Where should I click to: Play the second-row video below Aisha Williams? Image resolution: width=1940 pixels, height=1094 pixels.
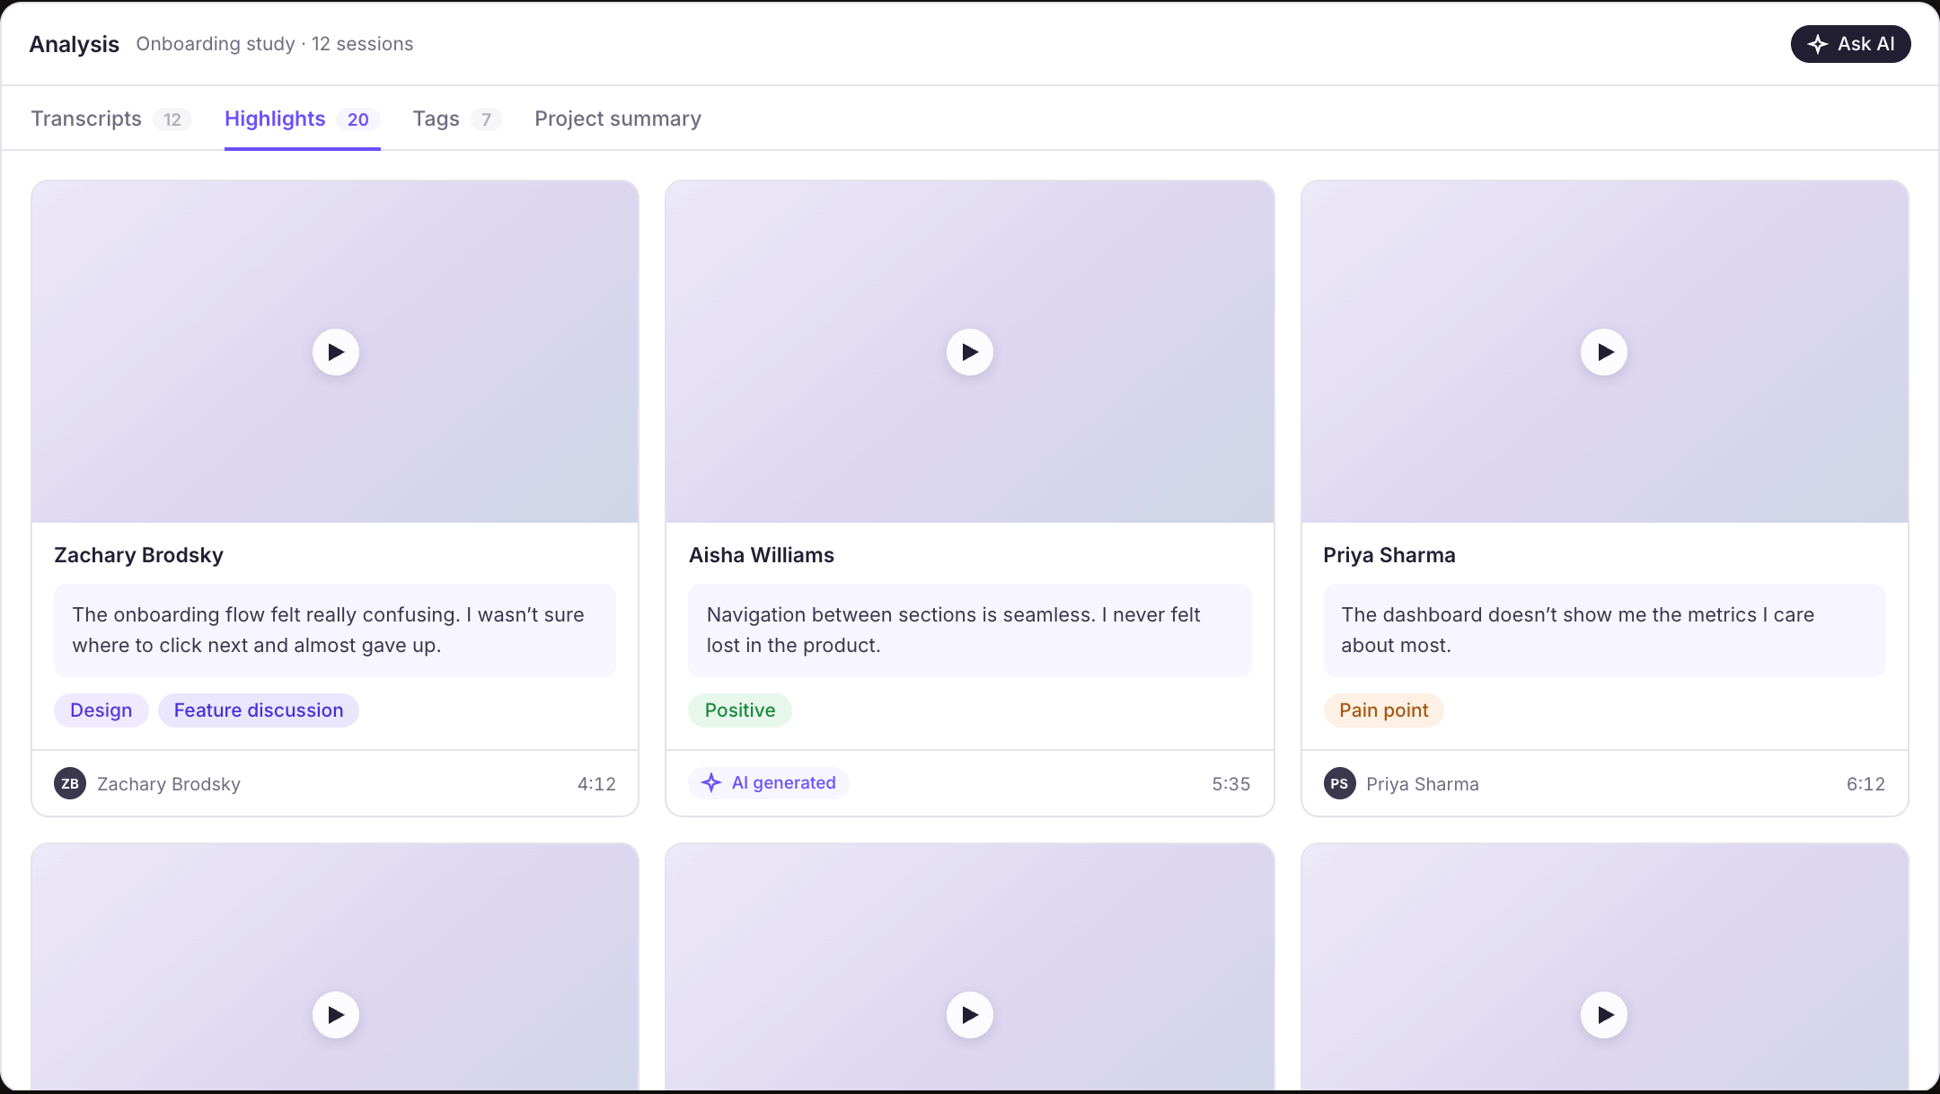pyautogui.click(x=970, y=1015)
